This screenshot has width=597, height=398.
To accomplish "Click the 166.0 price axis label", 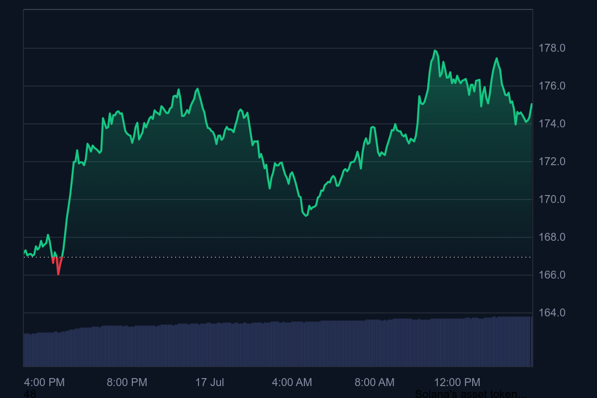I will click(552, 275).
